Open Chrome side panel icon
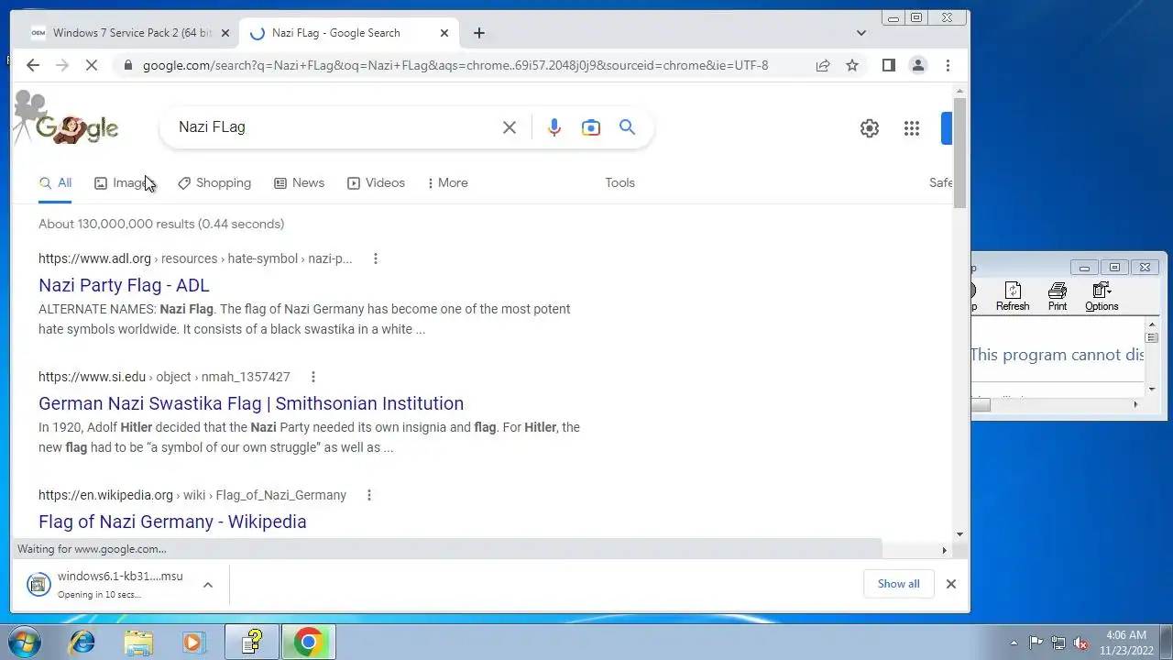The width and height of the screenshot is (1173, 660). click(888, 65)
